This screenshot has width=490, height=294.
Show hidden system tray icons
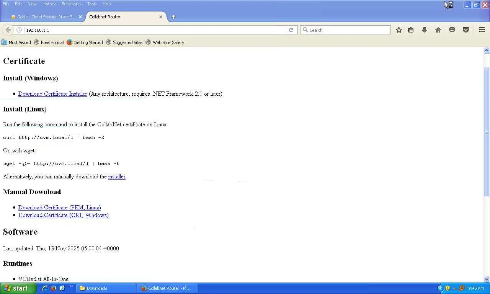[440, 288]
